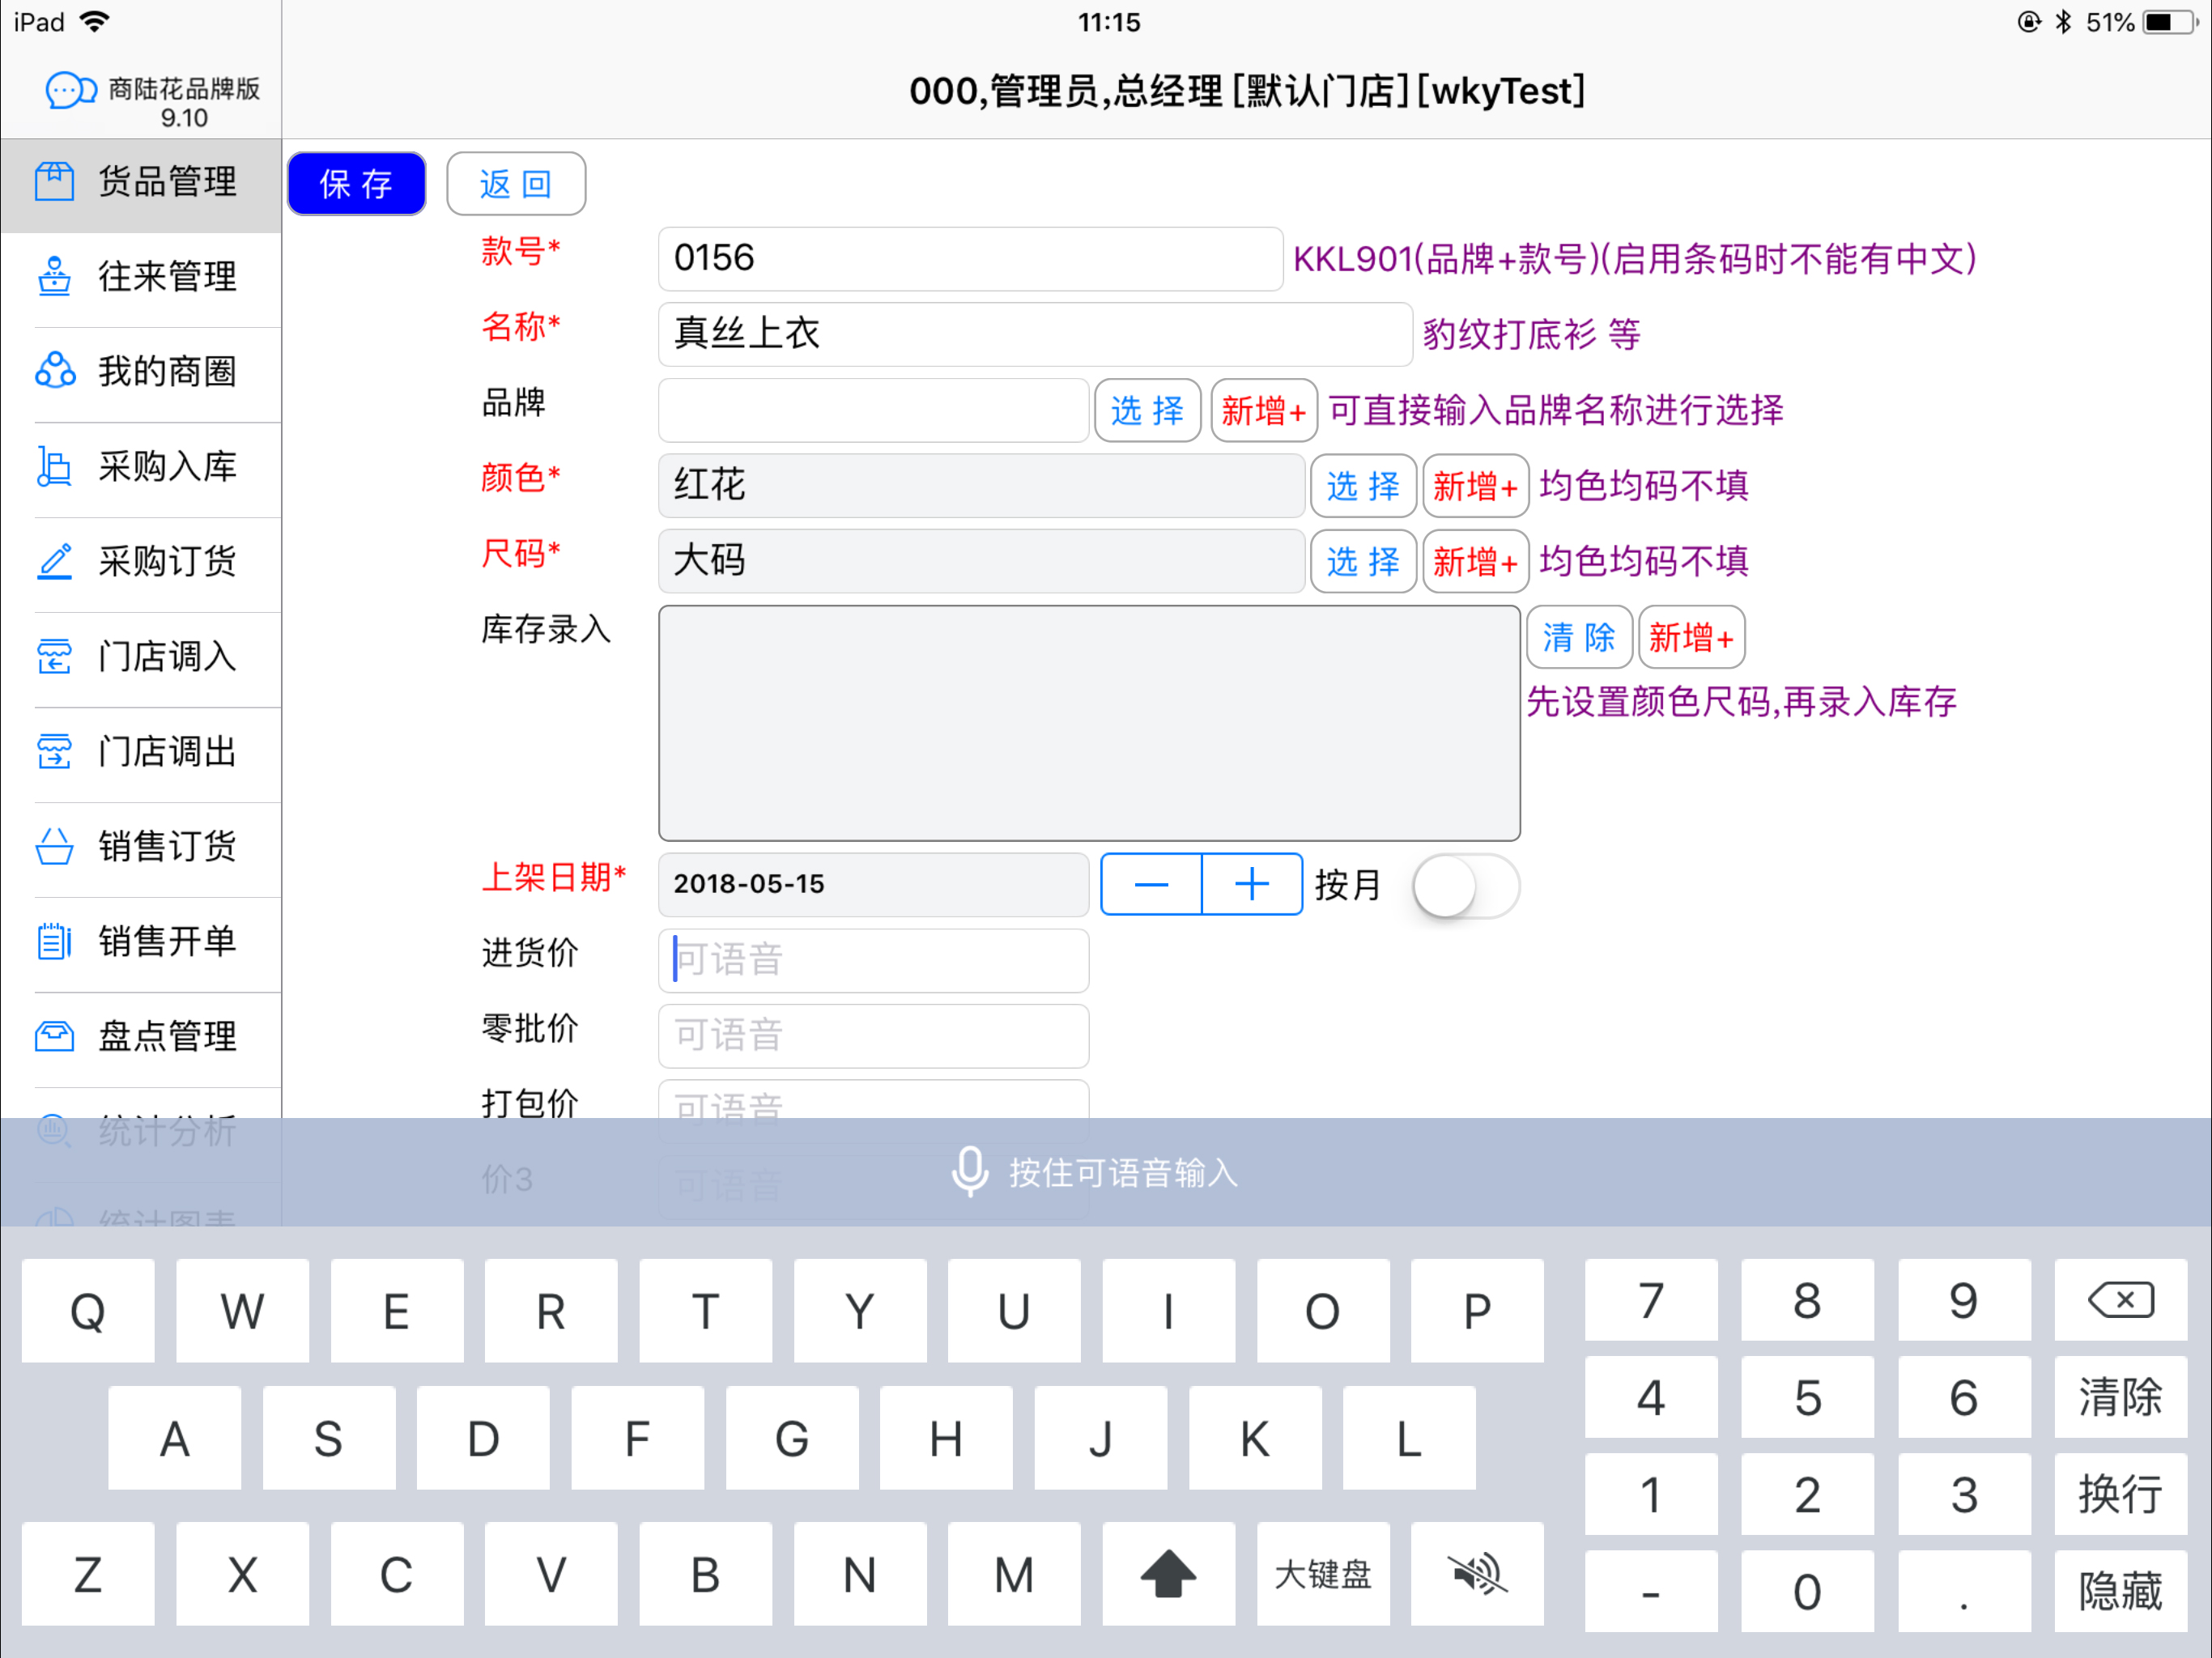Tap the letter M key

tap(1014, 1575)
